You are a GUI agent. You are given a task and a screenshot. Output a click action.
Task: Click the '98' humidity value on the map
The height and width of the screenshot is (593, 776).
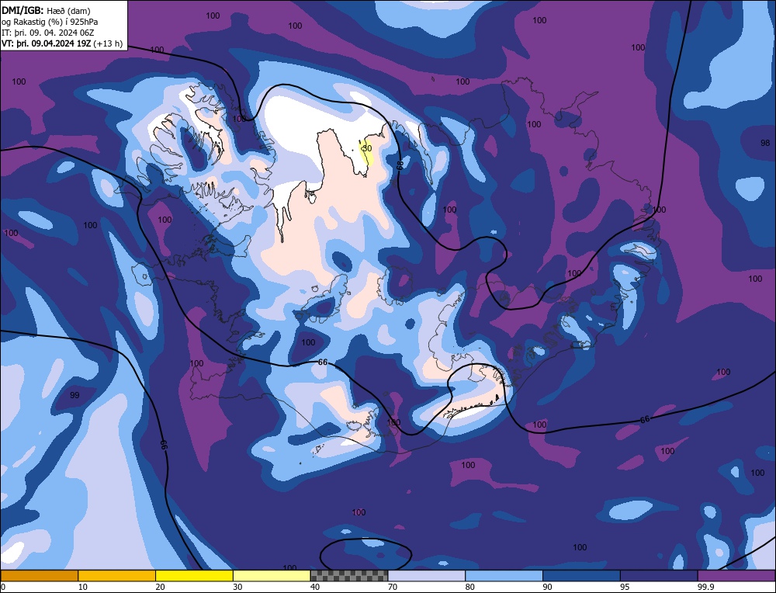765,143
